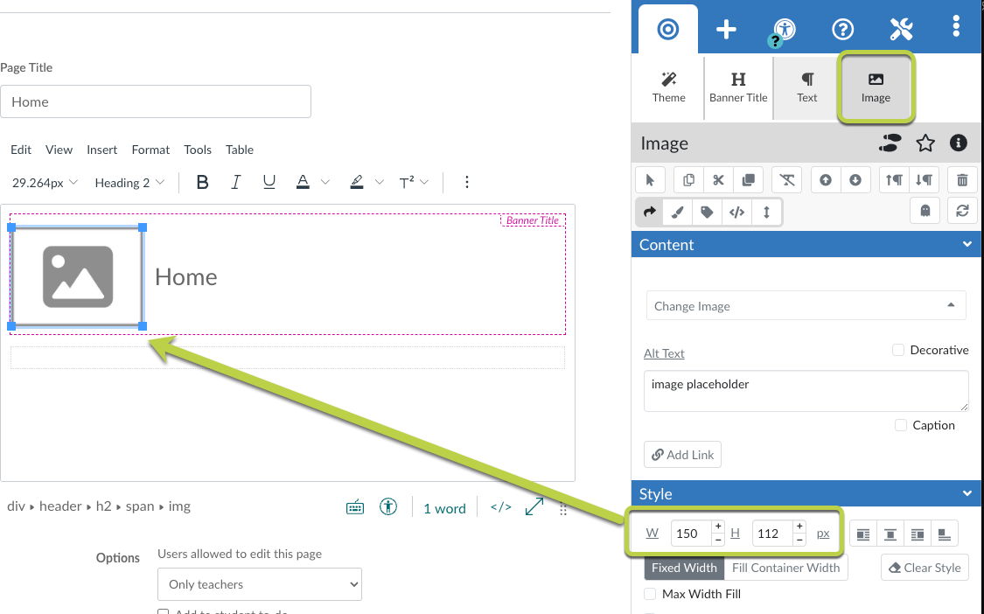Click the Add Link button
984x614 pixels.
682,455
